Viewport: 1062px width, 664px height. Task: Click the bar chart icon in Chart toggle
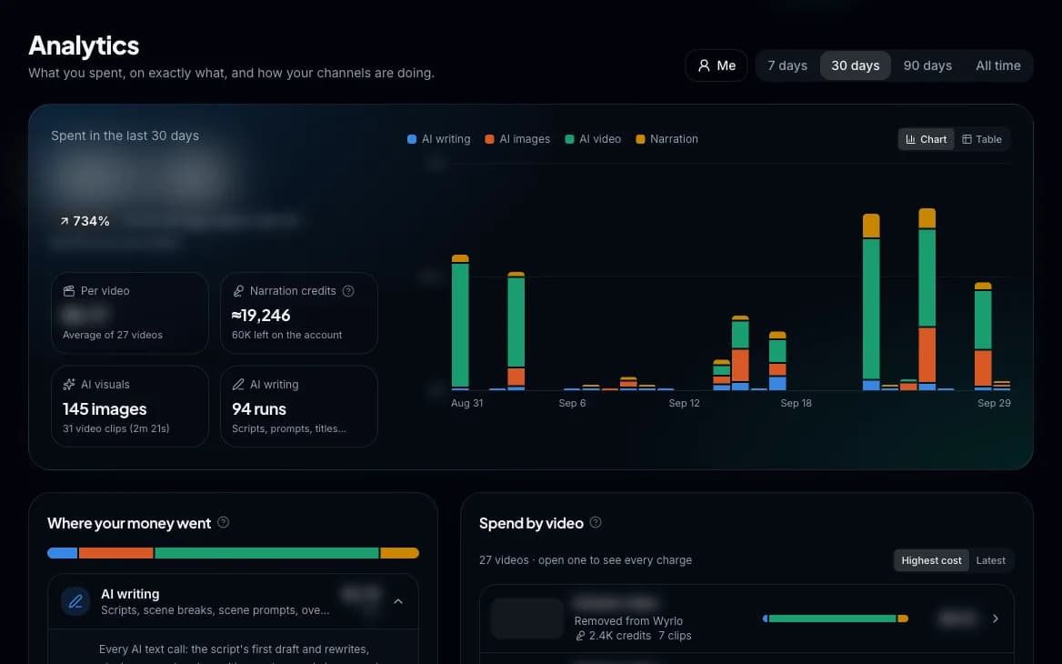point(910,139)
